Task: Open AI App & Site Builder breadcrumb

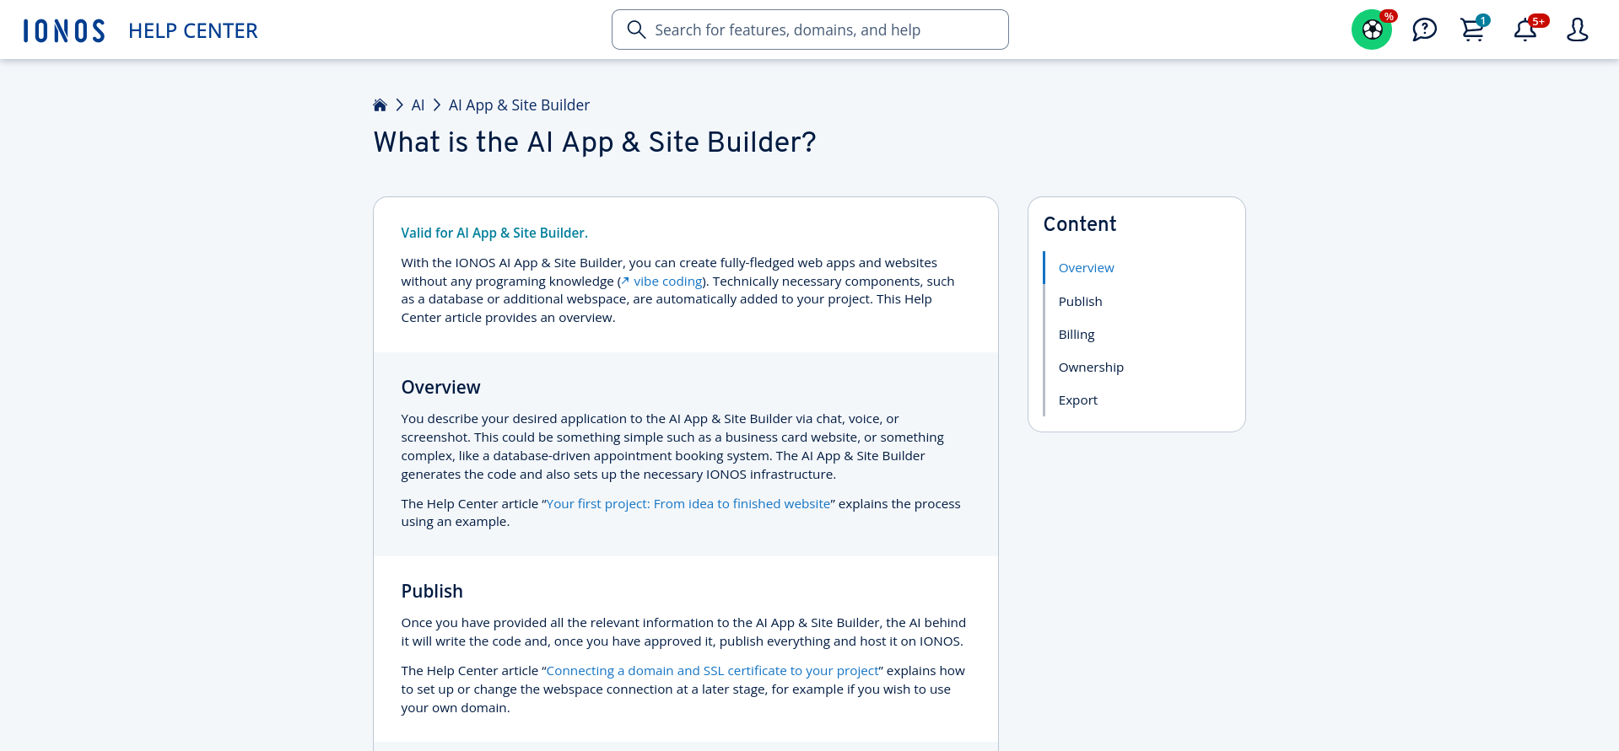Action: pyautogui.click(x=519, y=105)
